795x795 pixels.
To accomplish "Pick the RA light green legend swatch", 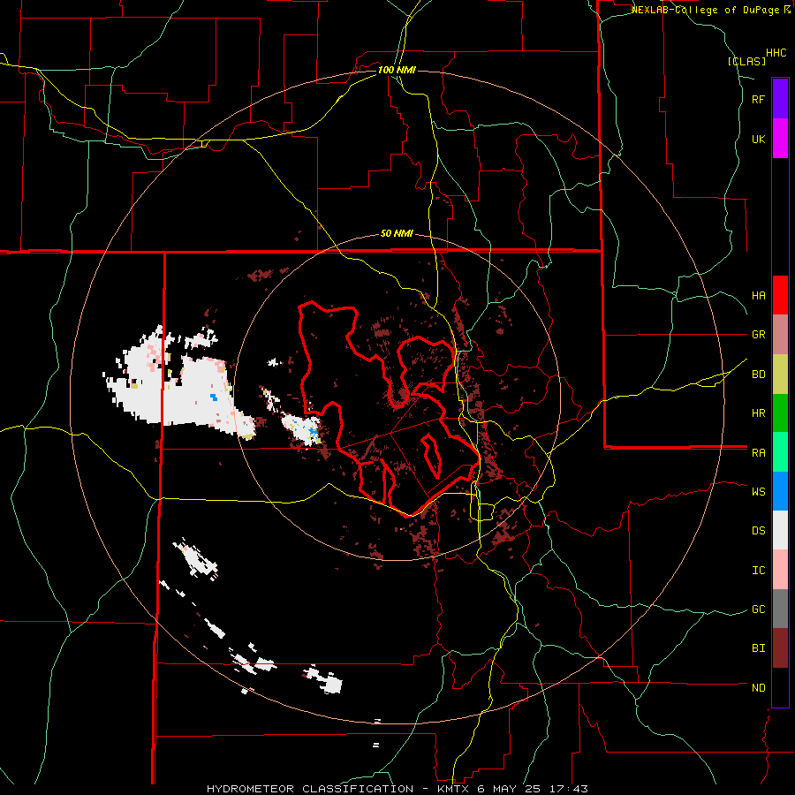I will [x=780, y=452].
